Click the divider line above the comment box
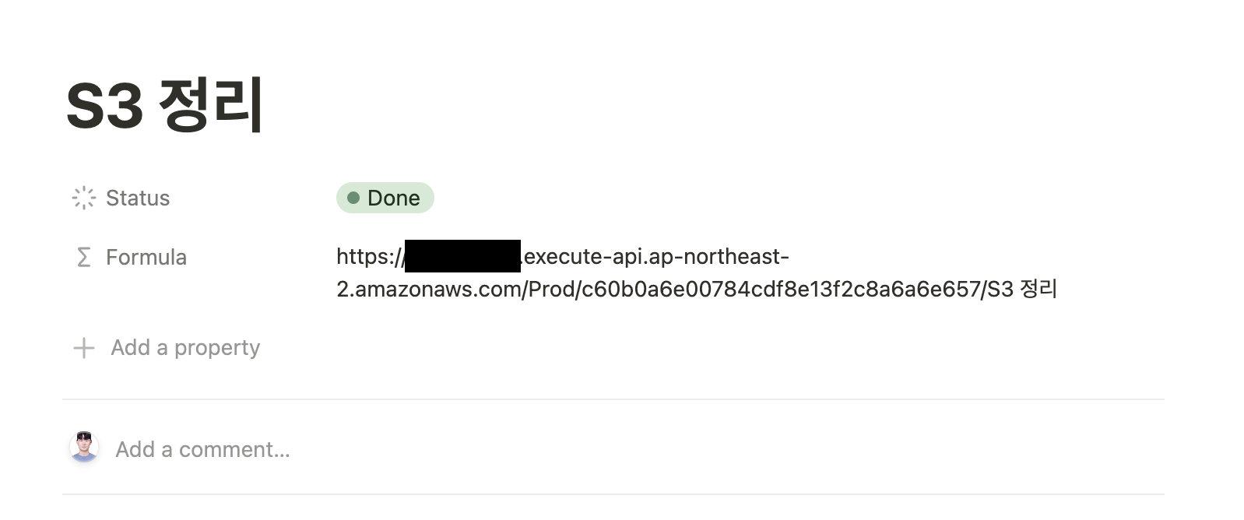Screen dimensions: 1244x520 (613, 399)
